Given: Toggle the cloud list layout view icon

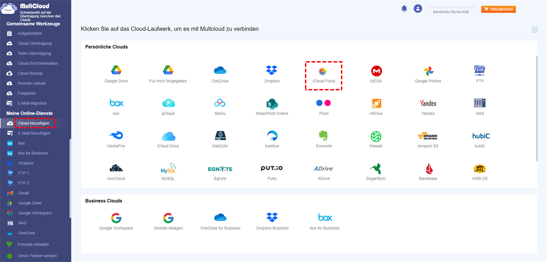Looking at the screenshot, I should 535,30.
